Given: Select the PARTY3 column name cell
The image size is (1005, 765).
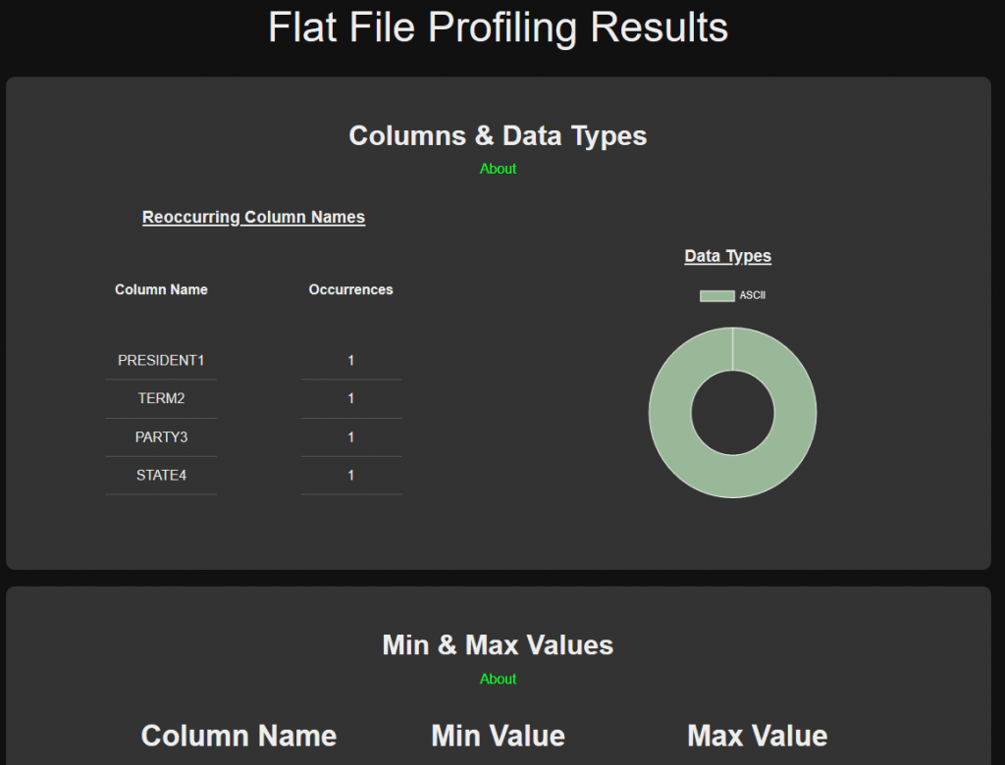Looking at the screenshot, I should 161,436.
